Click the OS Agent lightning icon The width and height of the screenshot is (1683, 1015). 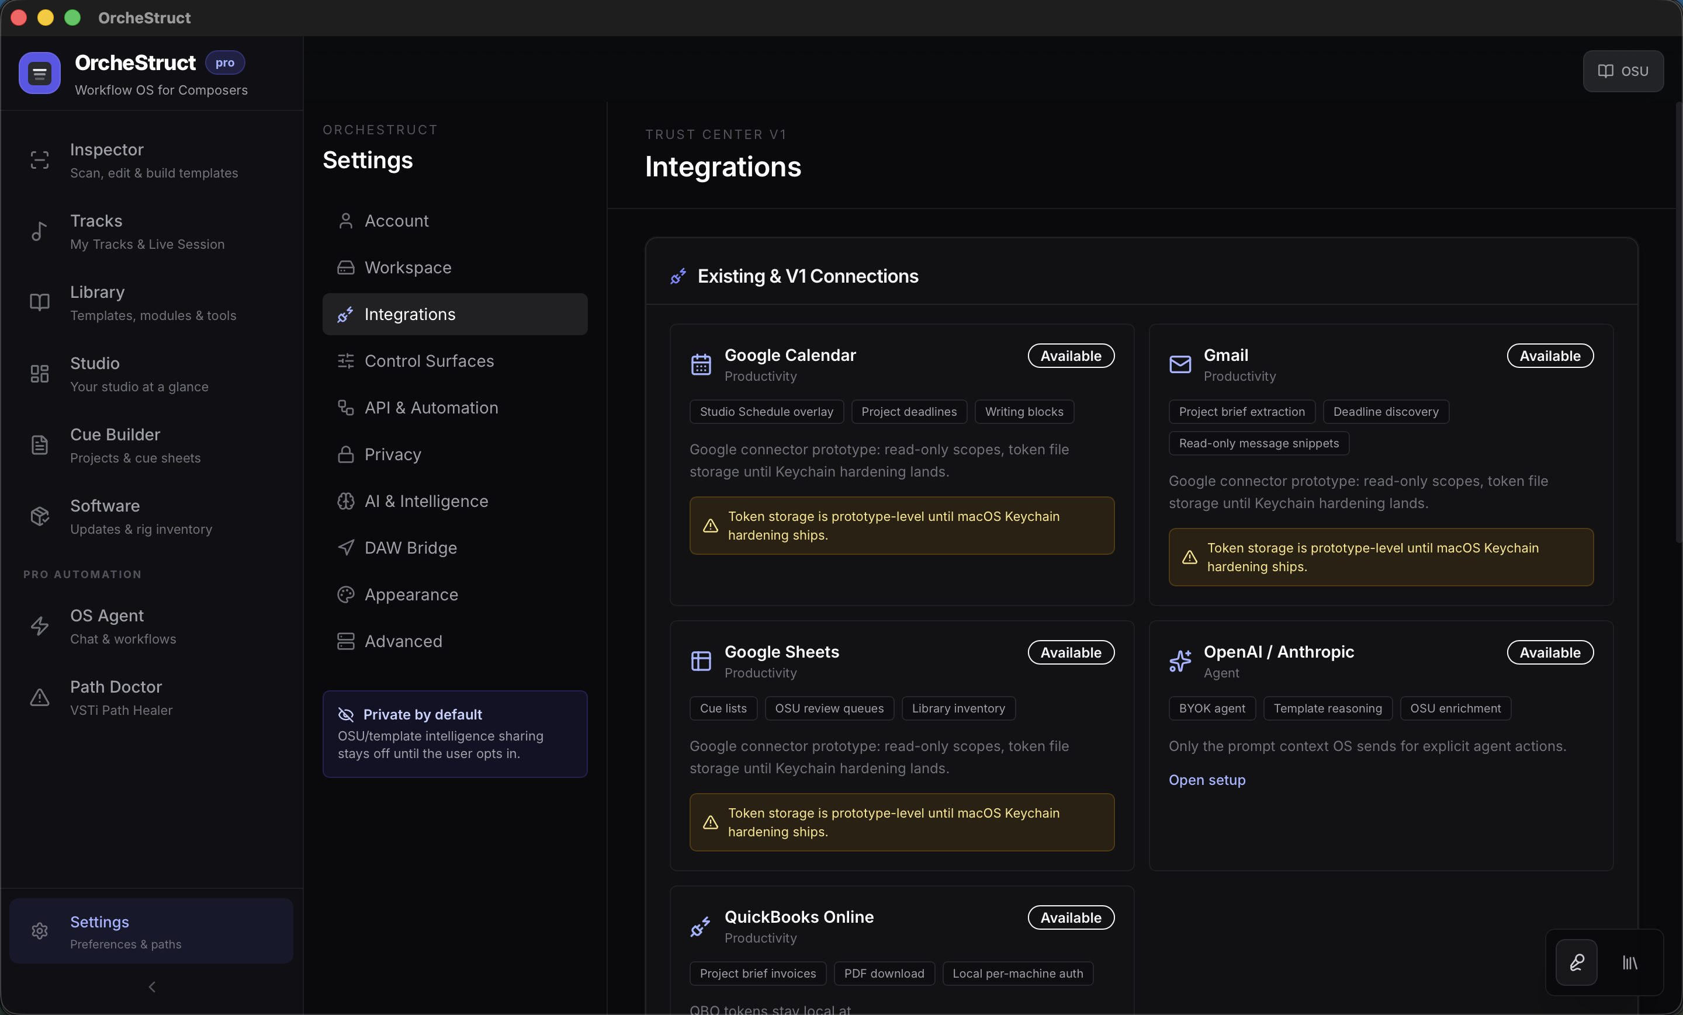[x=40, y=626]
